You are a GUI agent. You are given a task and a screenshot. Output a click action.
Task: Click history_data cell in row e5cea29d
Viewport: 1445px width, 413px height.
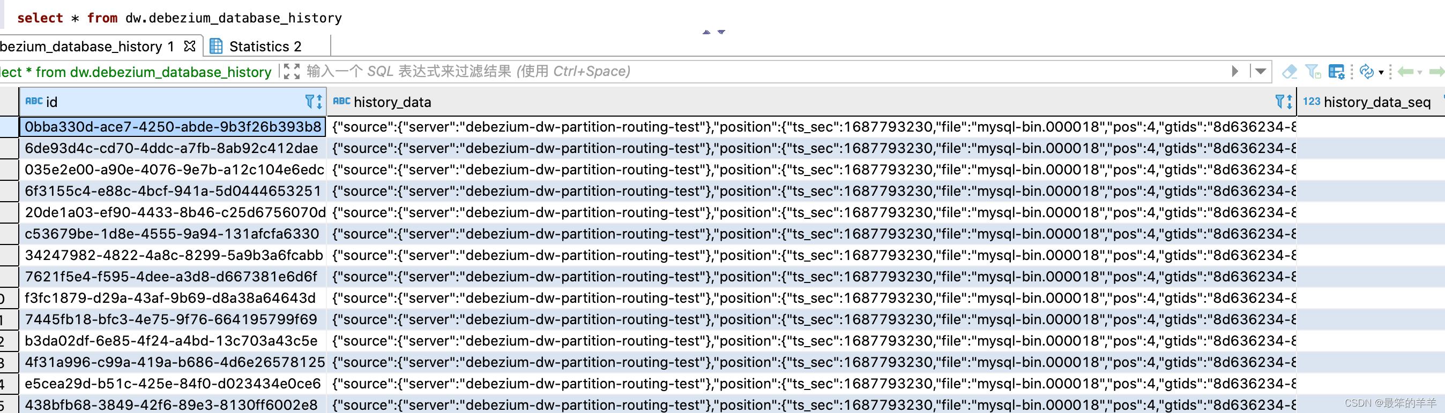click(x=811, y=384)
